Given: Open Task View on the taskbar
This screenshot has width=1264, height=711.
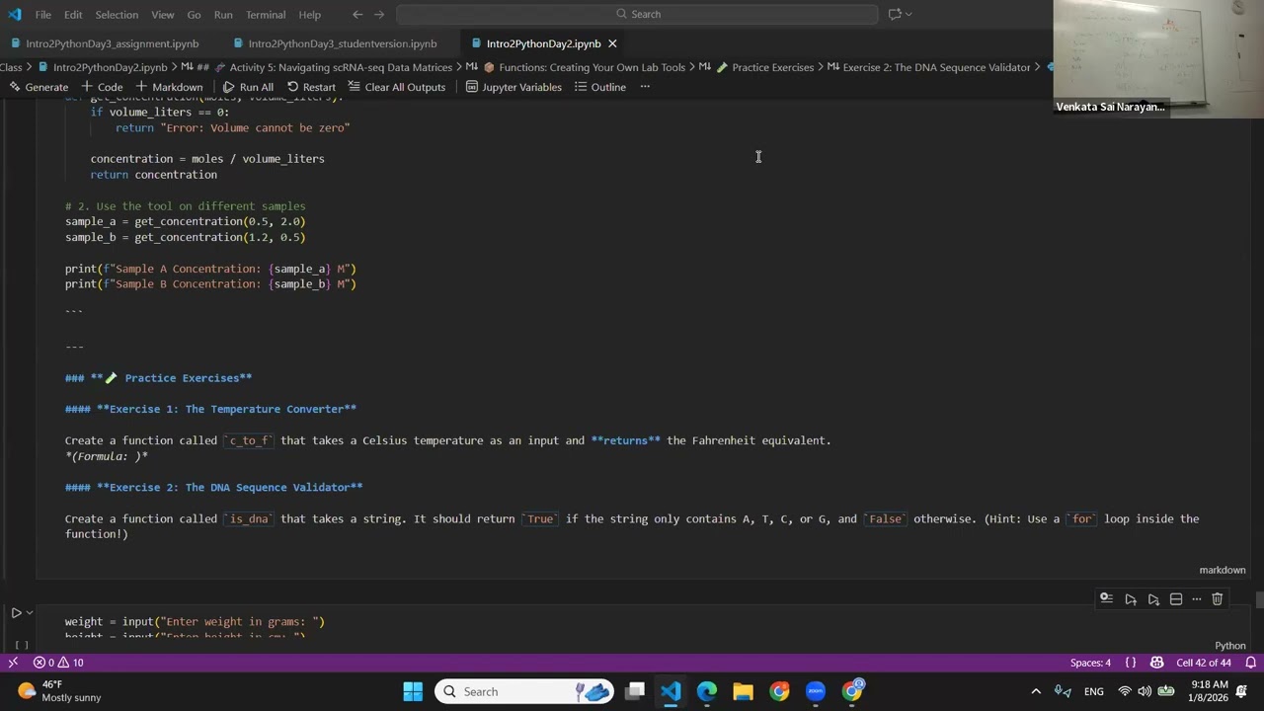Looking at the screenshot, I should point(635,691).
